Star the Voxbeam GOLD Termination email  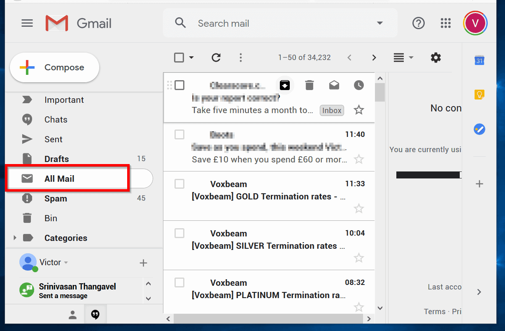coord(358,208)
